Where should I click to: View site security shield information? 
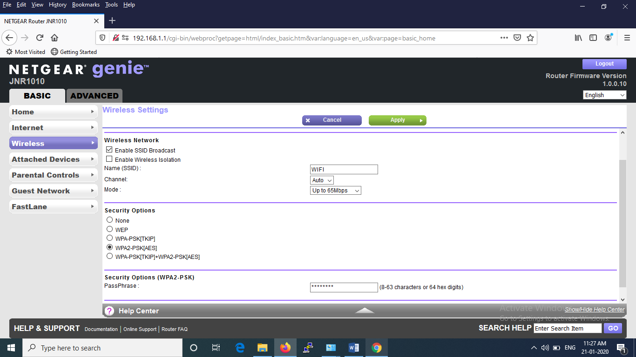[102, 38]
